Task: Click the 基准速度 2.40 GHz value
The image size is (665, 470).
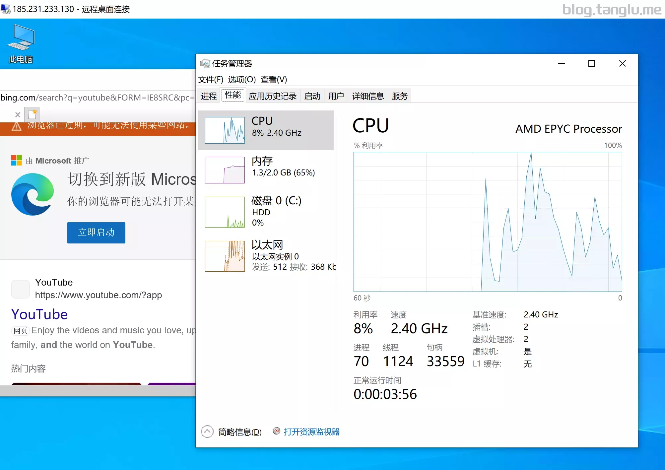Action: click(541, 314)
